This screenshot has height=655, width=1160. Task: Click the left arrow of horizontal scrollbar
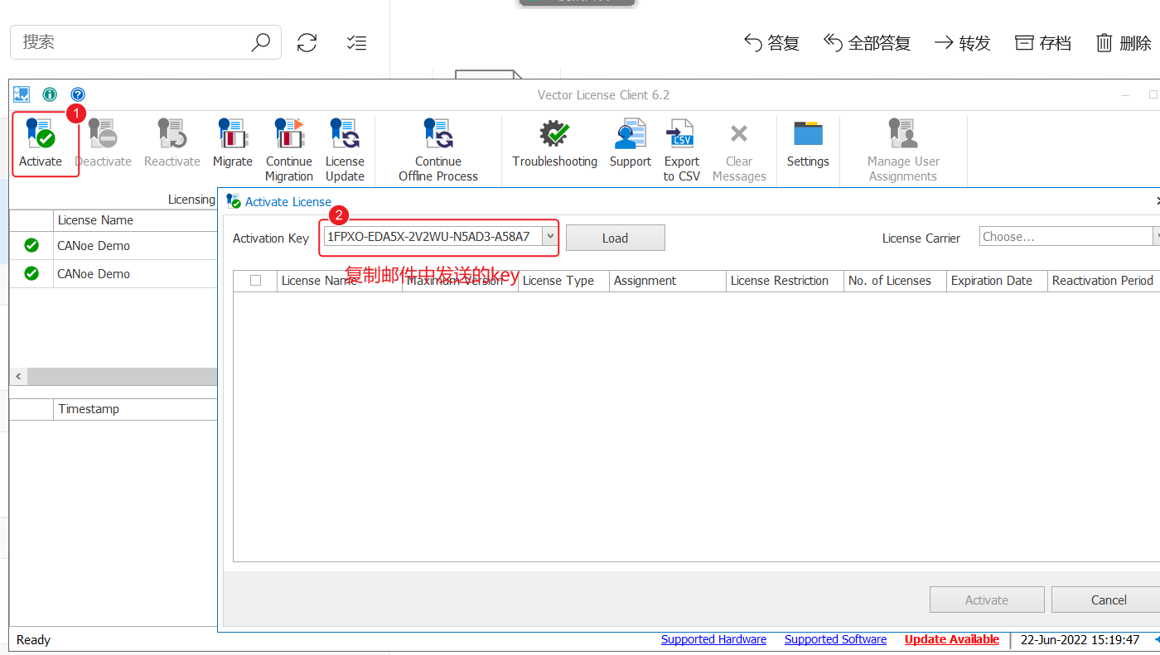(18, 376)
